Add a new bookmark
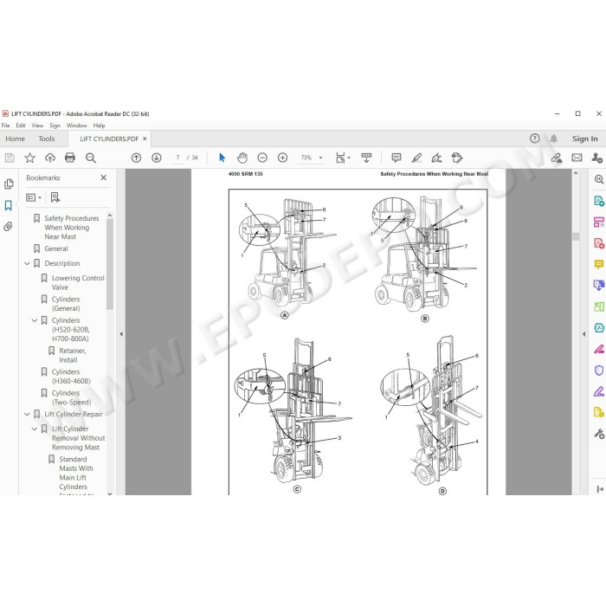606x606 pixels. [55, 197]
